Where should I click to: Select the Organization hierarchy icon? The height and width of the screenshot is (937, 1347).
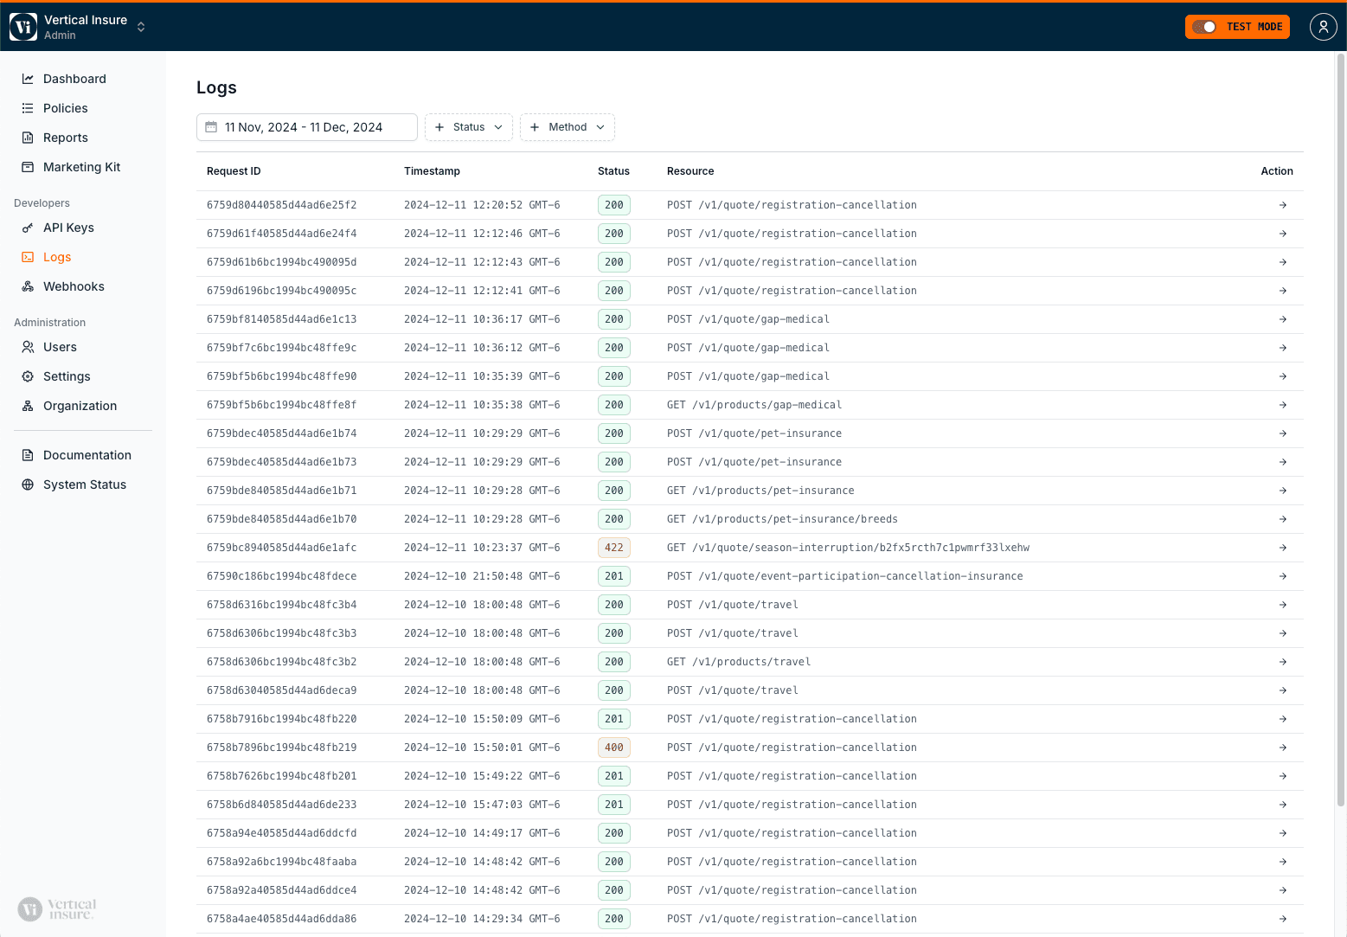click(28, 406)
